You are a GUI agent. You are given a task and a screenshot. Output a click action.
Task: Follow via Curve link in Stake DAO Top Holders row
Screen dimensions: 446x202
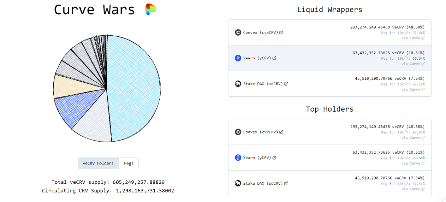413,189
